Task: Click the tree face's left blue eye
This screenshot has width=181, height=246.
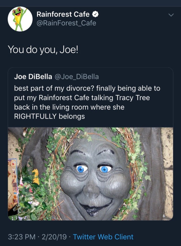Action: tap(81, 169)
